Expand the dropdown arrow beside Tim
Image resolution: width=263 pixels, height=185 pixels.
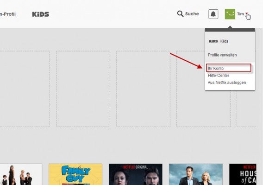[x=247, y=14]
